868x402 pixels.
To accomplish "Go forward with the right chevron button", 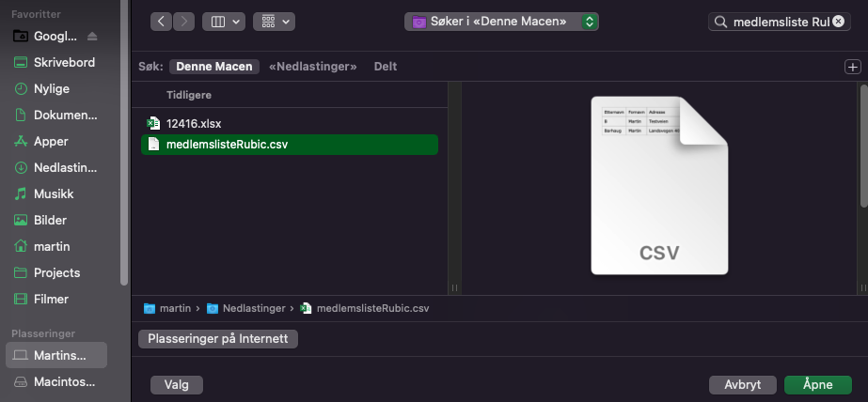I will [183, 22].
